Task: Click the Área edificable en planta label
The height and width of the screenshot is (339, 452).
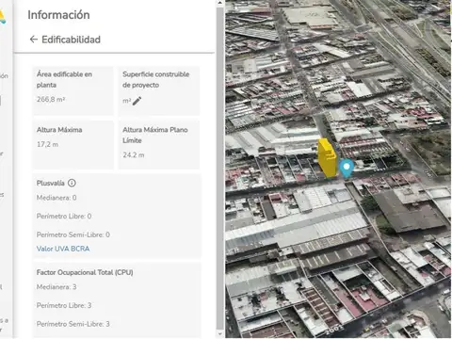Action: coord(64,80)
